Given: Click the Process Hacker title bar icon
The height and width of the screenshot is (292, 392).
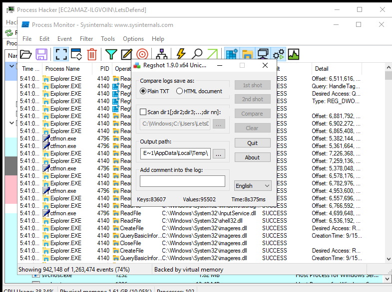Looking at the screenshot, I should [10, 10].
